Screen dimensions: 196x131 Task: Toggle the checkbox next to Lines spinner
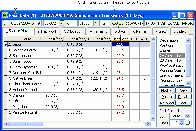pyautogui.click(x=188, y=123)
